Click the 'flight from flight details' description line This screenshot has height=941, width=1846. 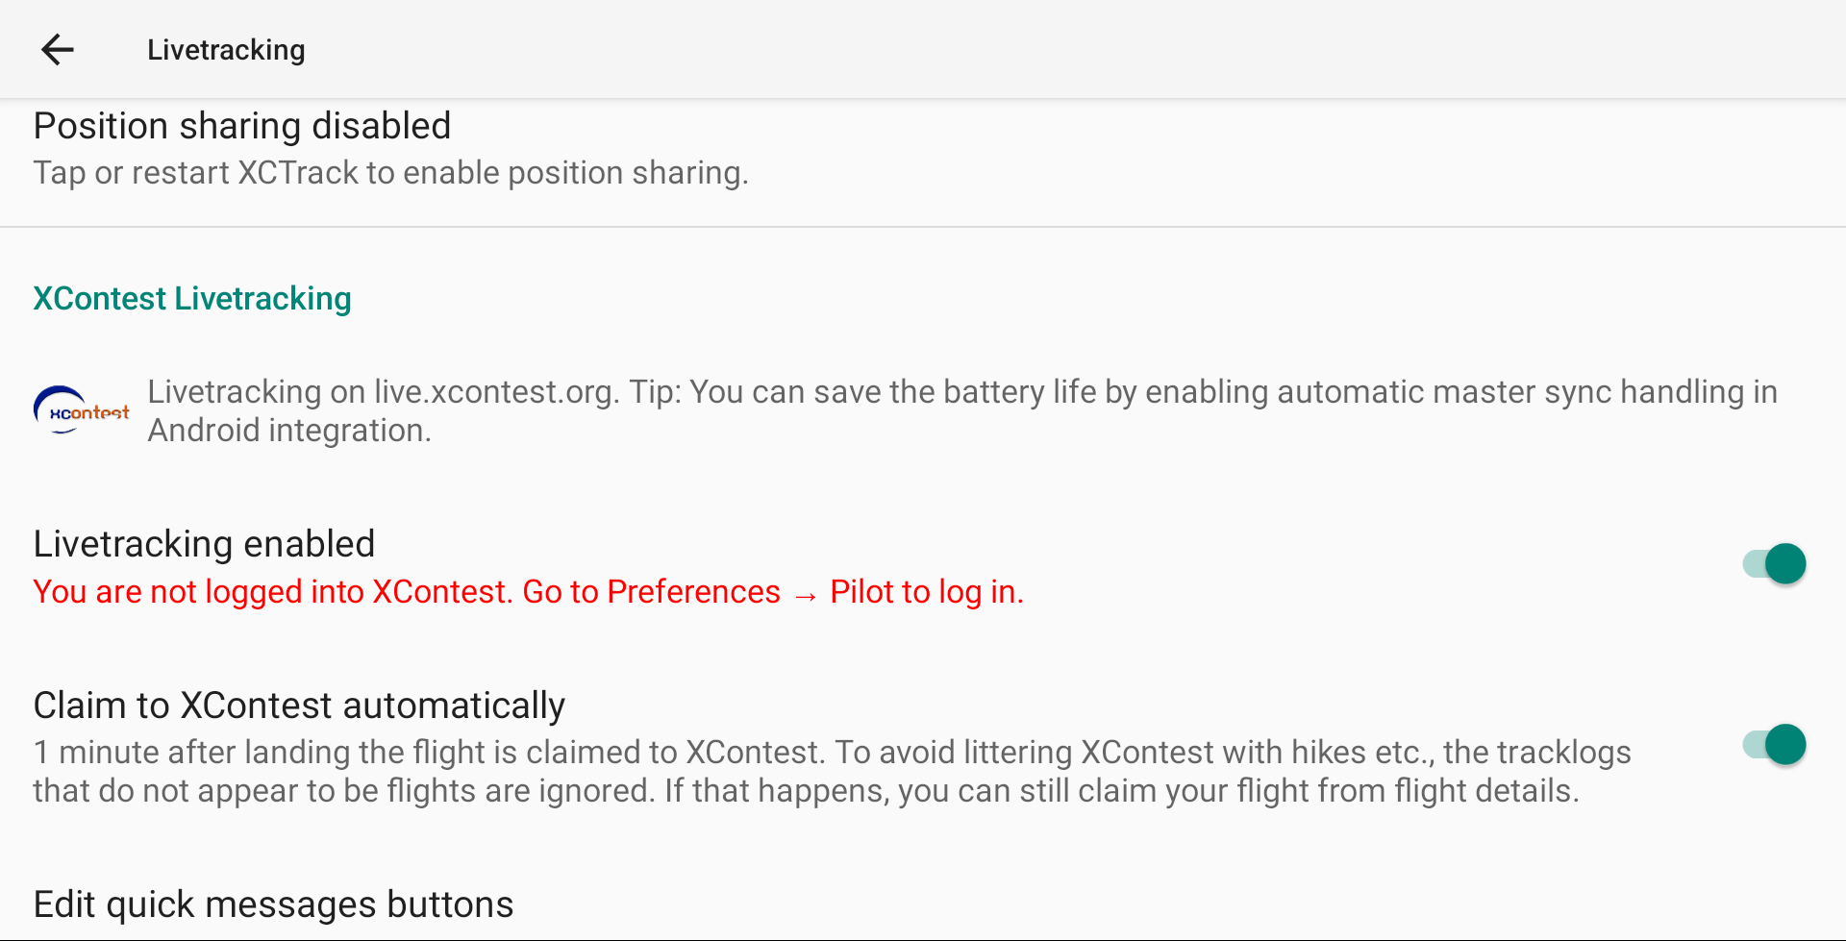[x=806, y=791]
